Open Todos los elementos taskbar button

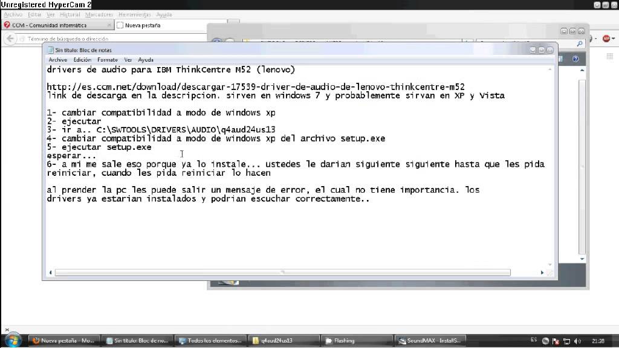(210, 341)
